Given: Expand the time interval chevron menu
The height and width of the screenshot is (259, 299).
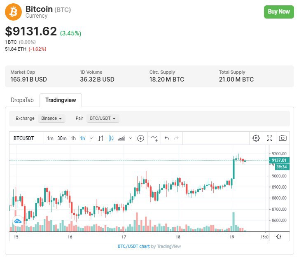Looking at the screenshot, I should tap(91, 138).
